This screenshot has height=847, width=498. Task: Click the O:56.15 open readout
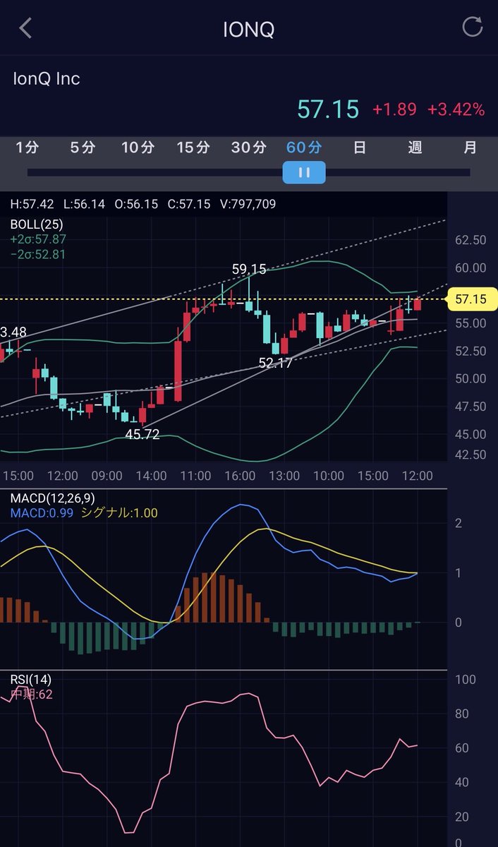tap(135, 204)
